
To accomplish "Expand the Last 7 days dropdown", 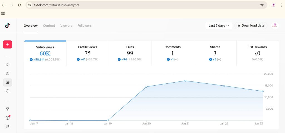I will (x=218, y=25).
